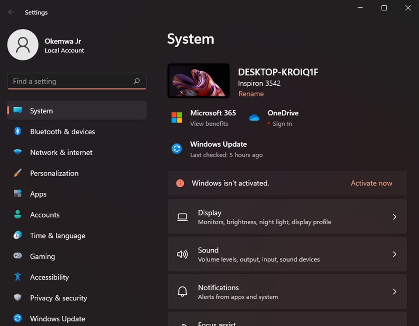This screenshot has width=419, height=326.
Task: Select Windows Update in the sidebar
Action: pos(57,319)
